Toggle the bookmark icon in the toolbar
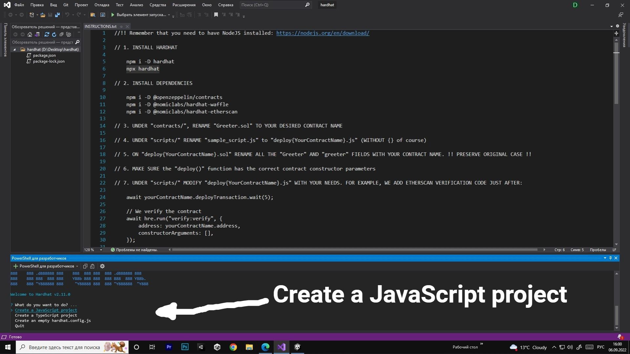 click(216, 15)
